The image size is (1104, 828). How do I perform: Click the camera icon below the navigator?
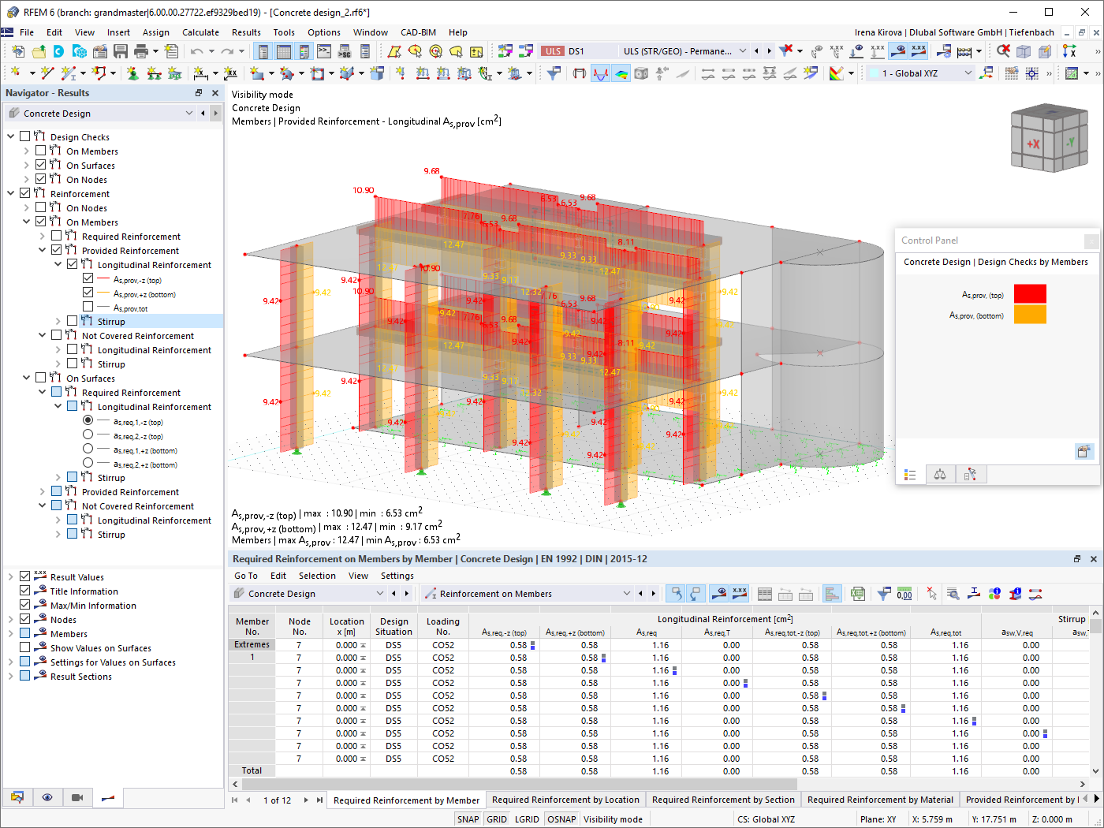pyautogui.click(x=76, y=797)
